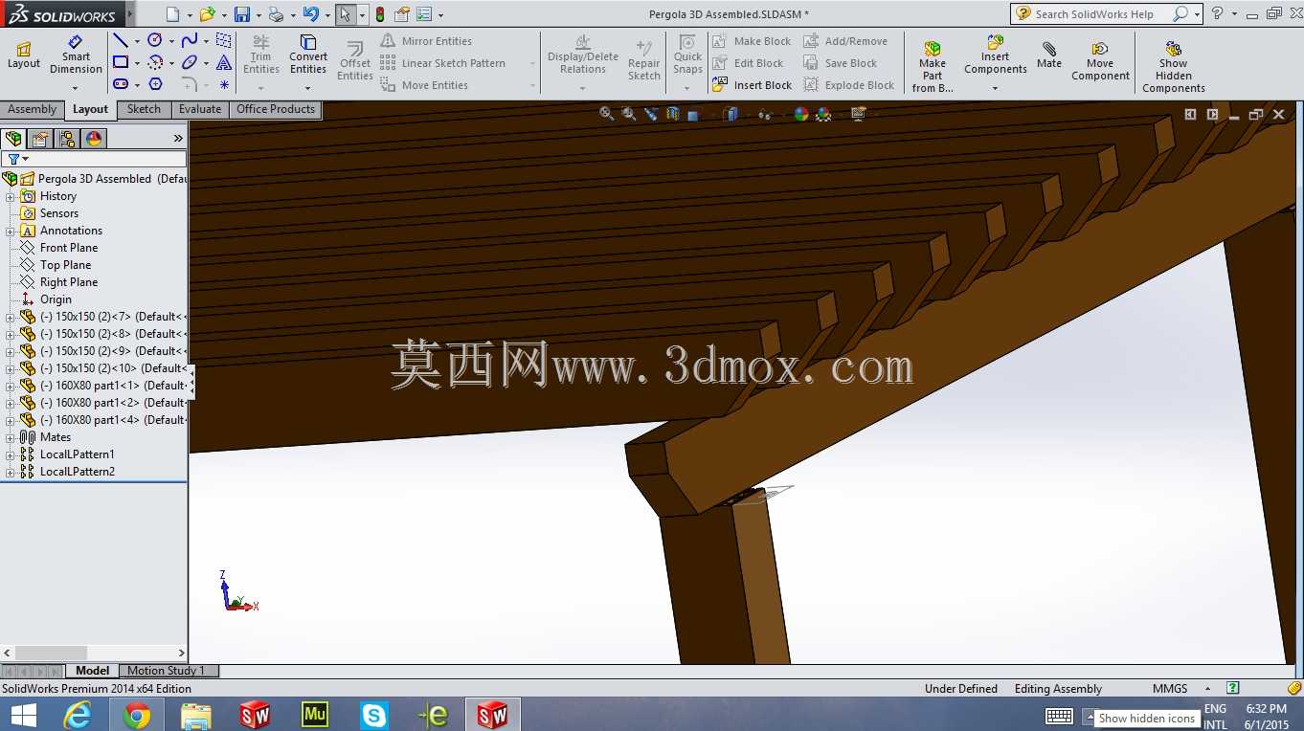Select the Spline sketch tool
Image resolution: width=1304 pixels, height=731 pixels.
(190, 40)
